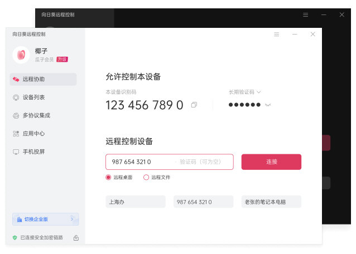Viewport: 356px width, 254px height.
Task: Open the hamburger menu in title bar
Action: tap(276, 35)
